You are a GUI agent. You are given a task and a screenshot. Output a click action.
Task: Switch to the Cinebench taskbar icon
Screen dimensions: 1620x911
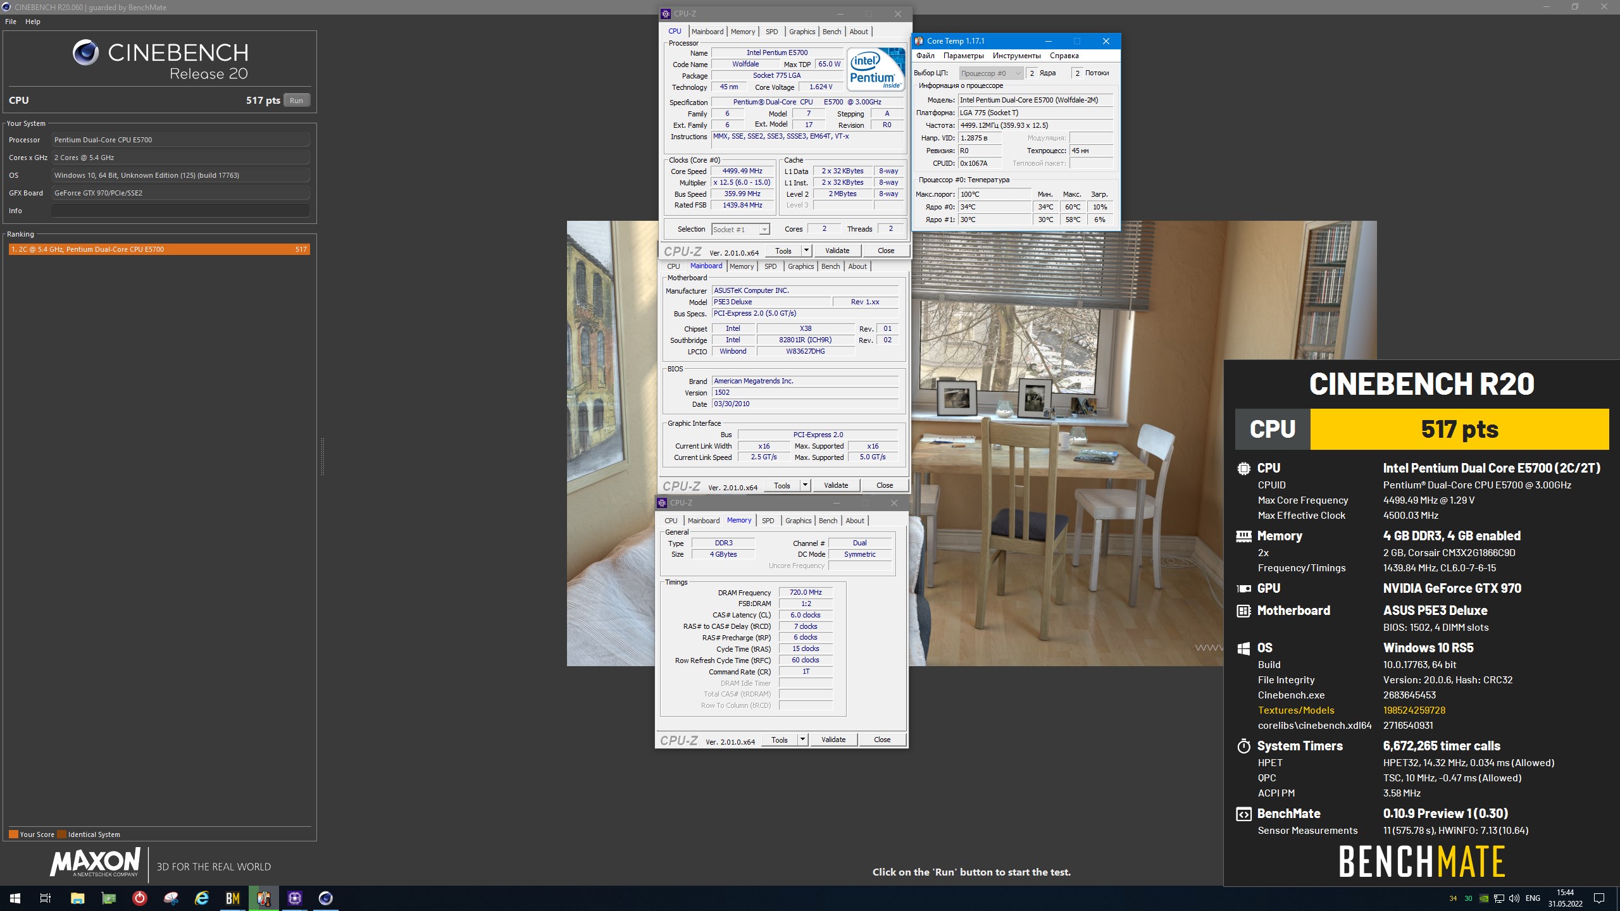pos(325,898)
